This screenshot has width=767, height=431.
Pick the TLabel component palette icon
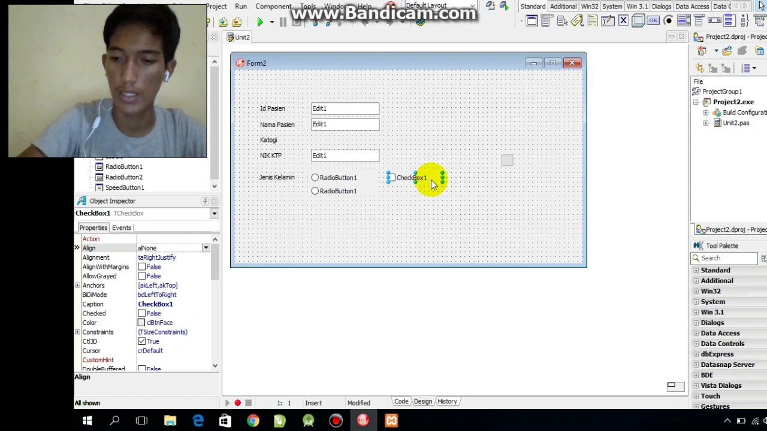click(577, 21)
